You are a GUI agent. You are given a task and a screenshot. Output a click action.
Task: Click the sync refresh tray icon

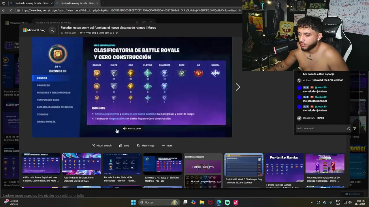[x=318, y=202]
